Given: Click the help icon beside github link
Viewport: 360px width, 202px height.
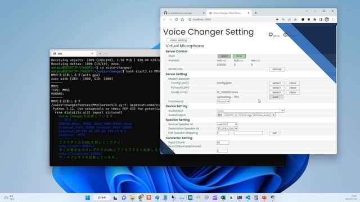Looking at the screenshot, I should [285, 35].
